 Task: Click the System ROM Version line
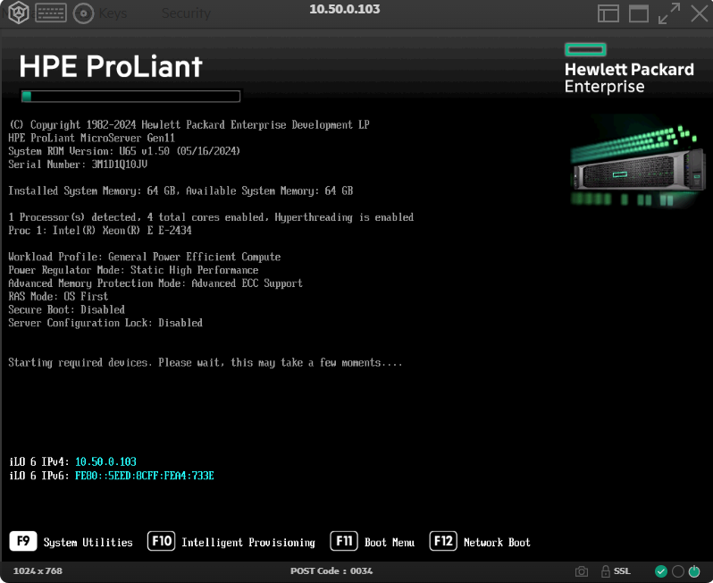(124, 151)
